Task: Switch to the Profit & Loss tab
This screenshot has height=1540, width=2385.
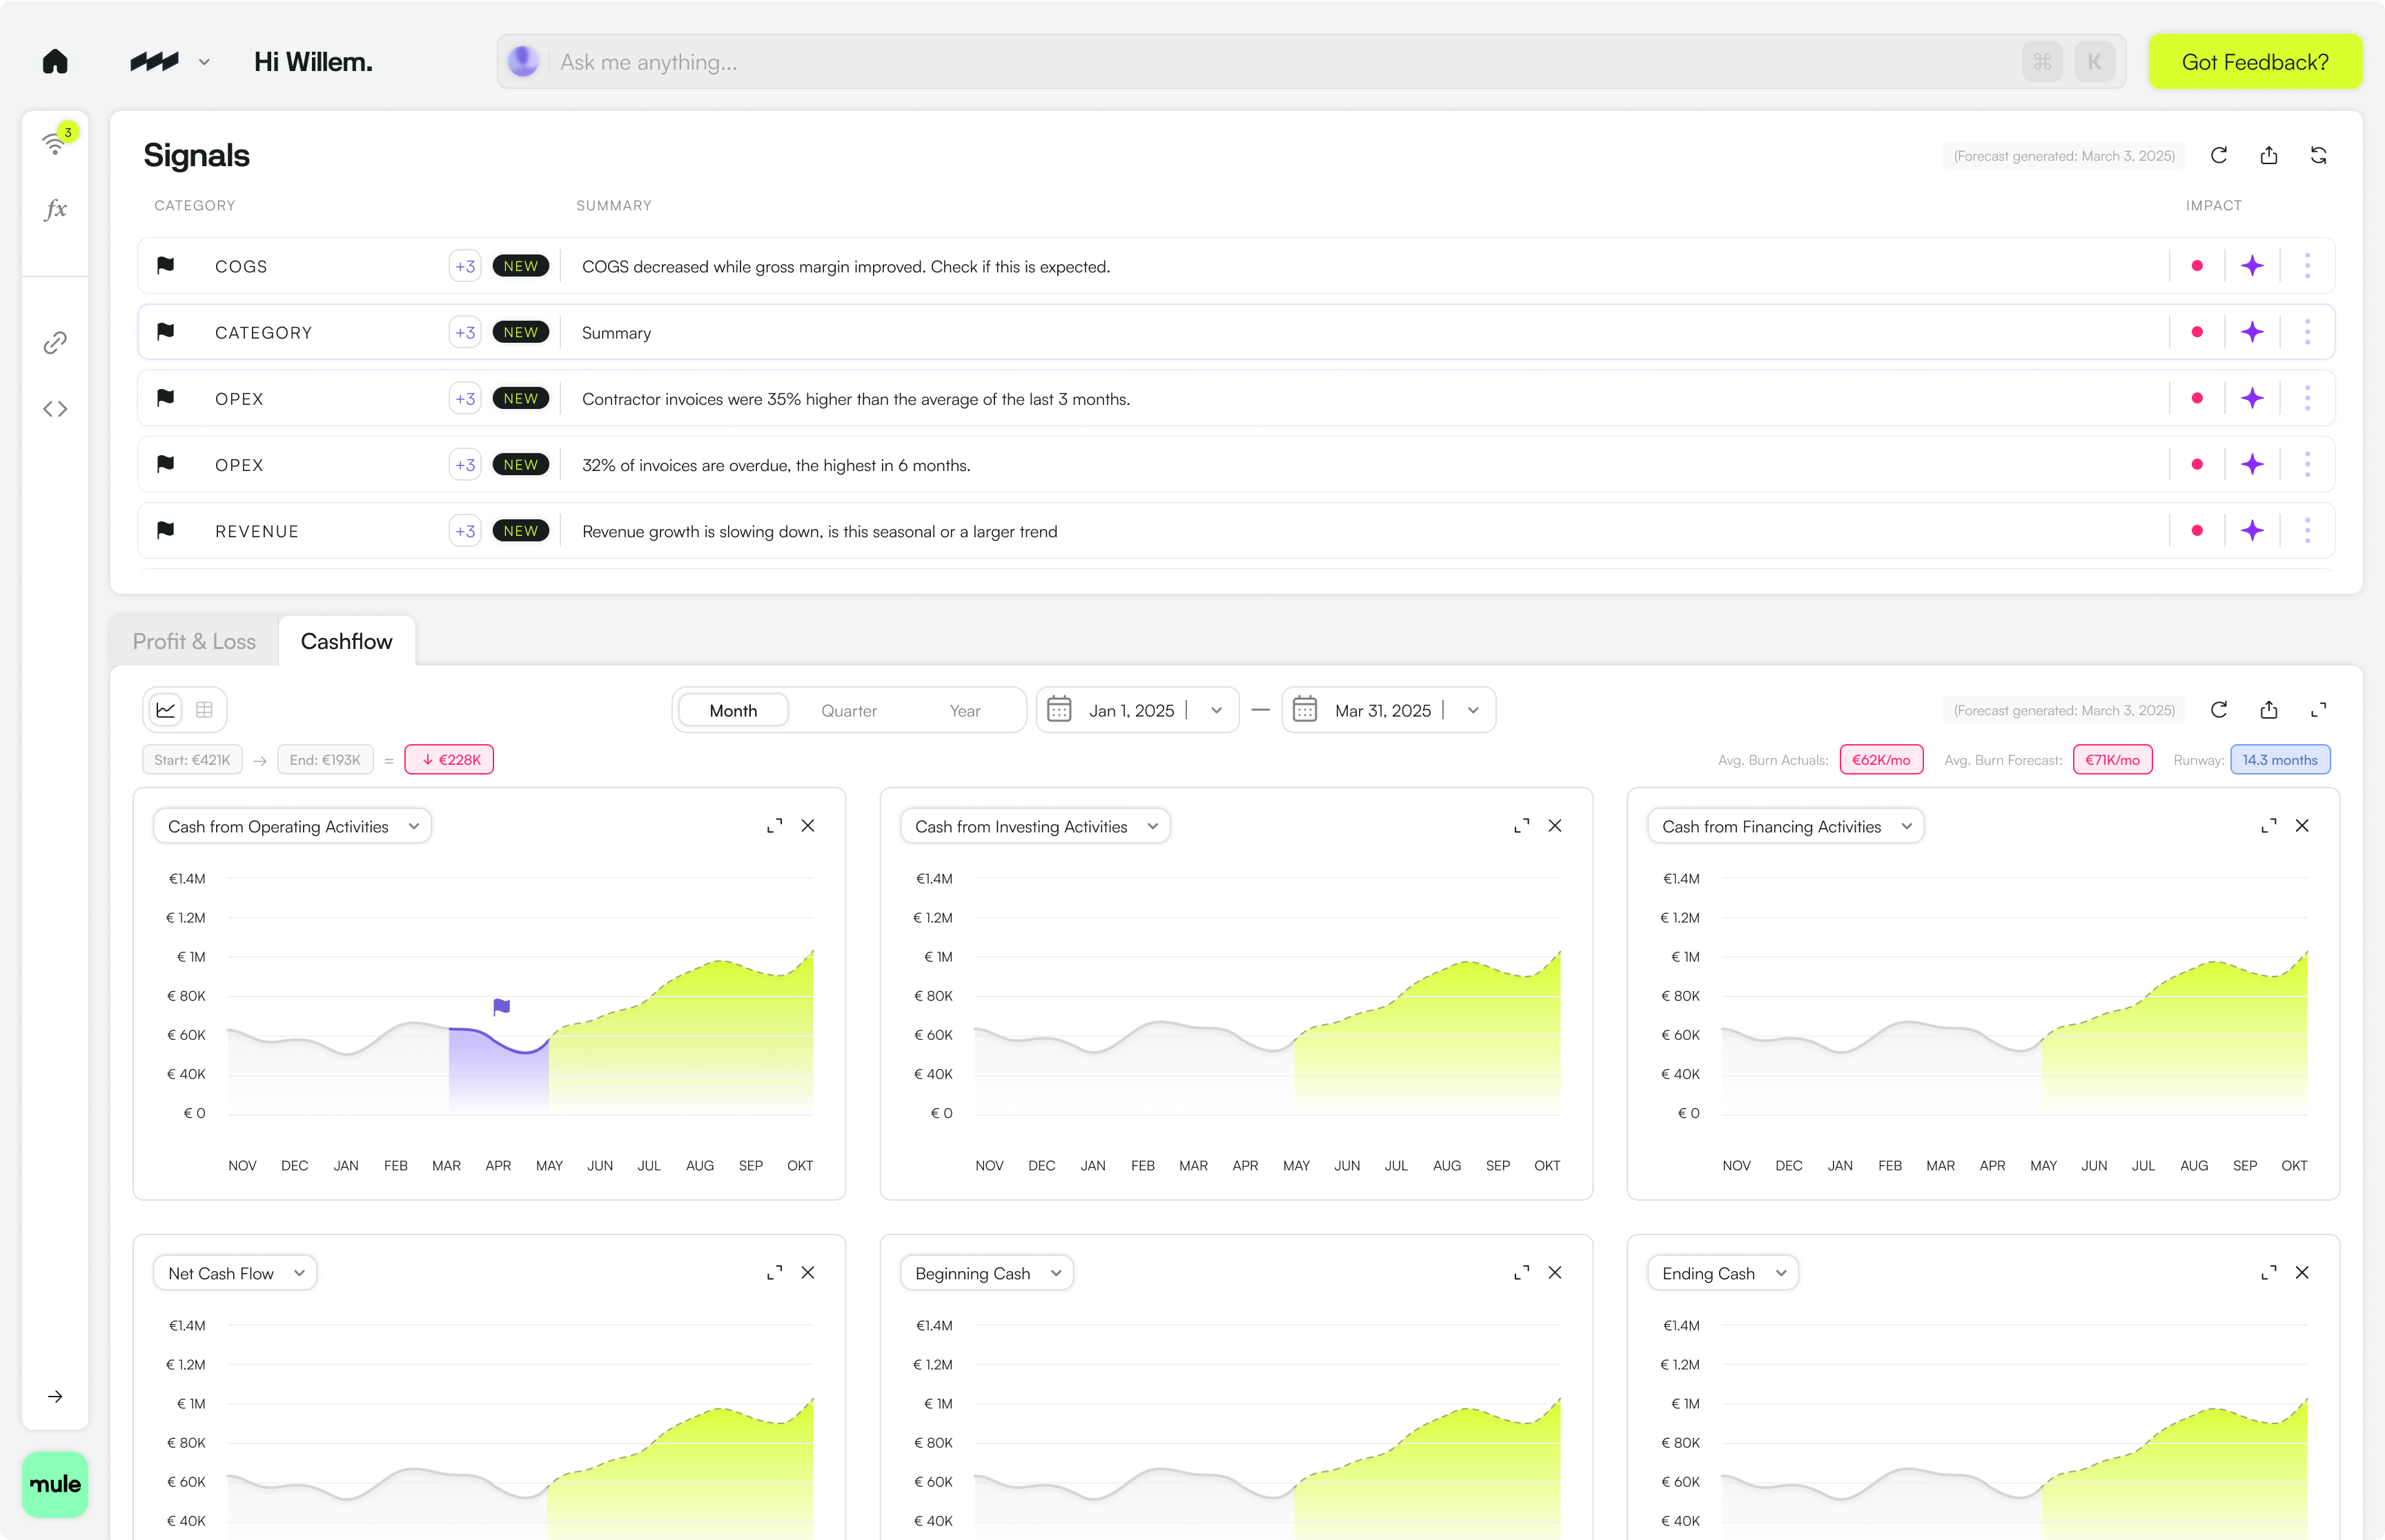Action: [194, 641]
